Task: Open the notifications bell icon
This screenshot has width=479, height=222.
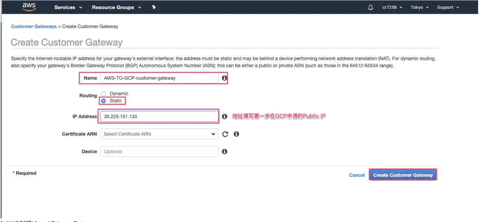Action: click(371, 7)
